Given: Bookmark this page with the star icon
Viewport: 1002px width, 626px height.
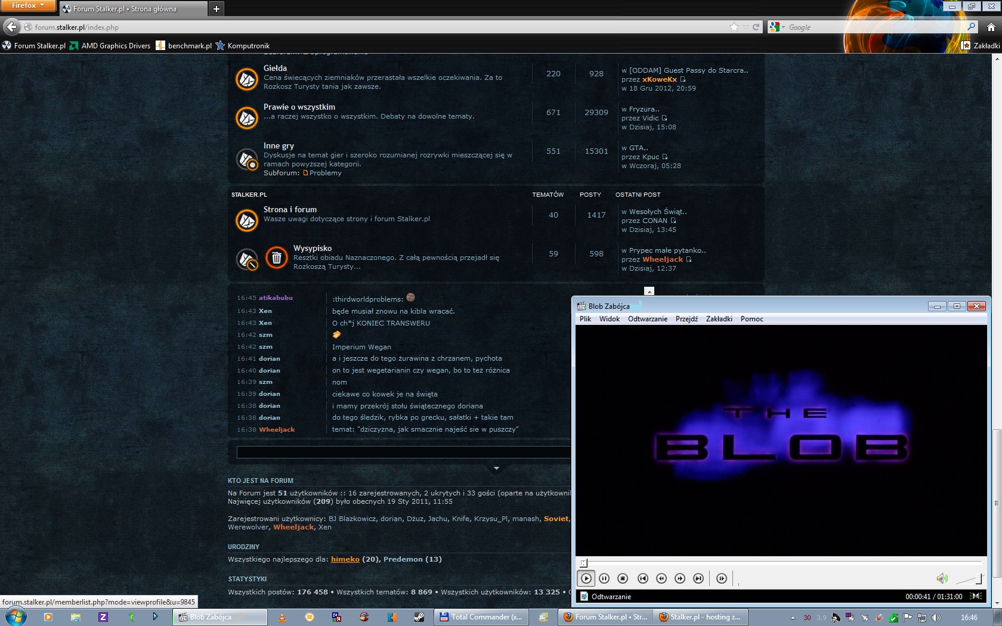Looking at the screenshot, I should (734, 27).
